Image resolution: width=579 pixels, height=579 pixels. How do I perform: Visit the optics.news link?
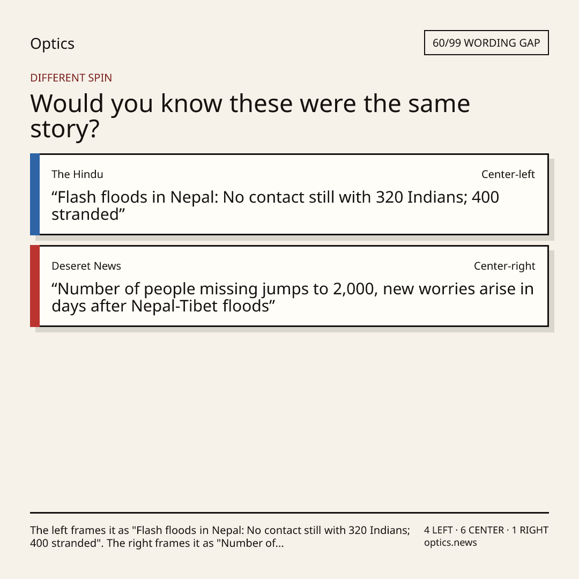click(450, 543)
